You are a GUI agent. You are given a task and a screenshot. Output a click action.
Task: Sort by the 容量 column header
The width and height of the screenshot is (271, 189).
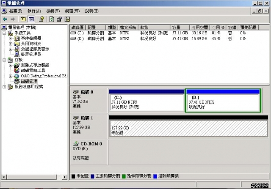pos(180,27)
